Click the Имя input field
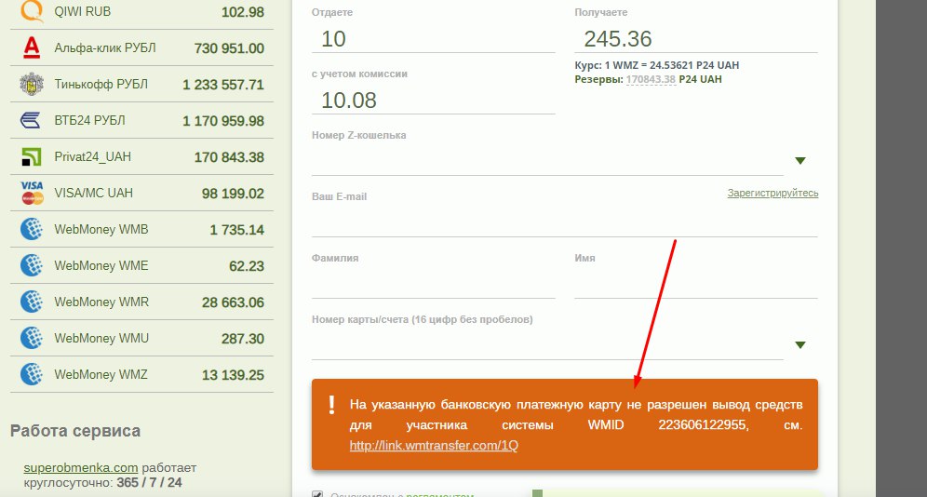 [x=696, y=284]
